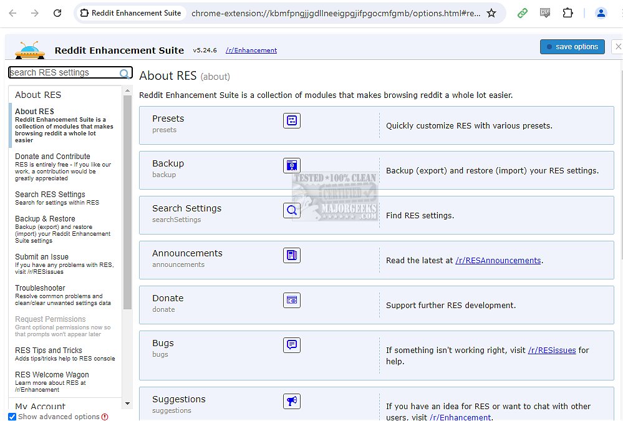The image size is (623, 421).
Task: Click the Announcements module icon
Action: click(291, 255)
